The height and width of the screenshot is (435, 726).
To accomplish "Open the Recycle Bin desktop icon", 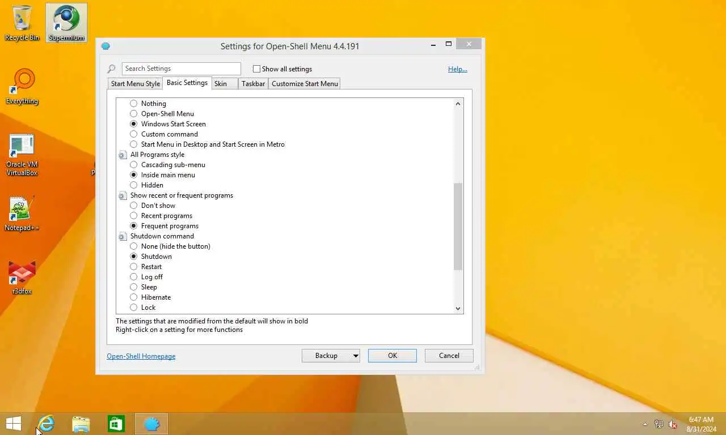I will (22, 23).
